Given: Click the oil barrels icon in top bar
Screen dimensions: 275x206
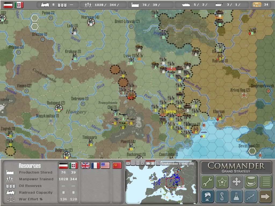Looking at the screenshot, I should 62,5.
